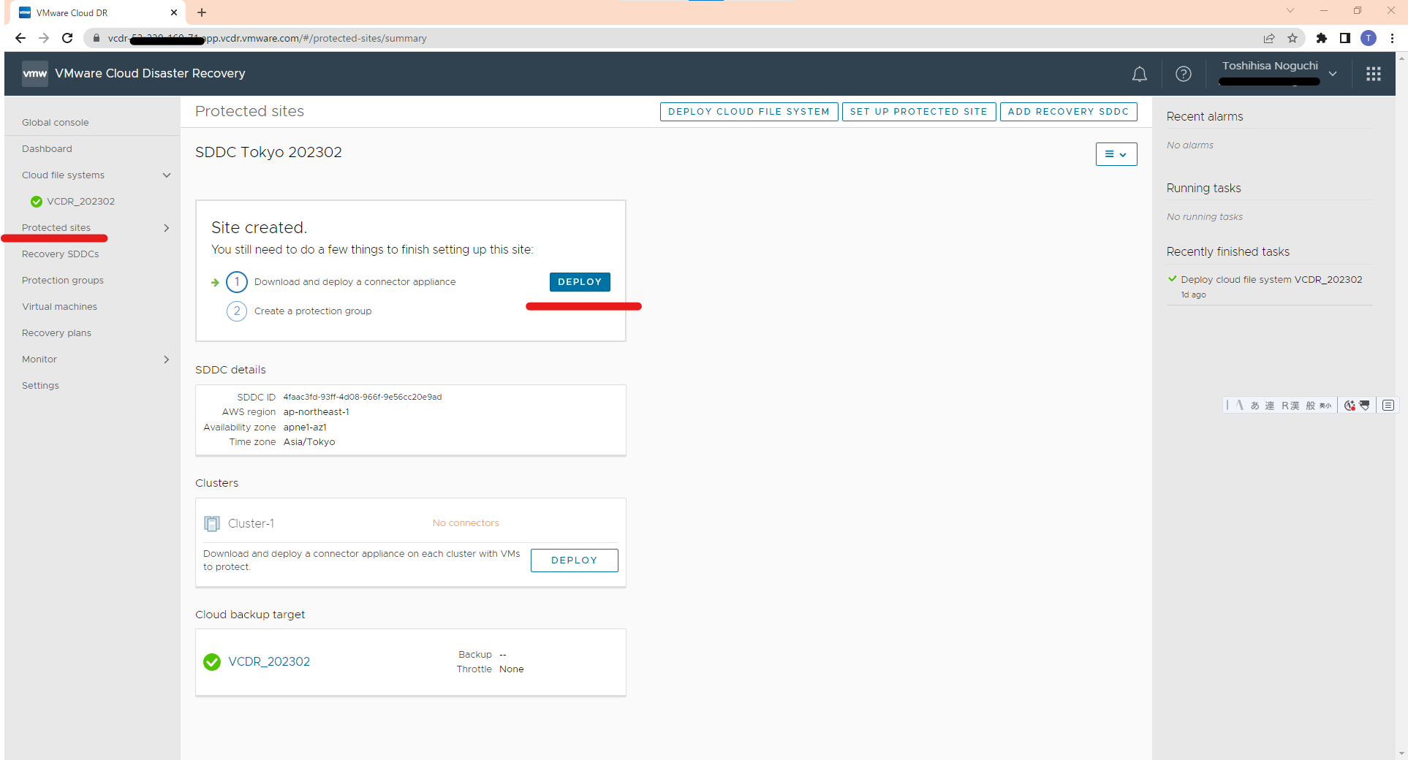Close the VMware Cloud DR tab
Screen dimensions: 1408x760
click(x=174, y=12)
